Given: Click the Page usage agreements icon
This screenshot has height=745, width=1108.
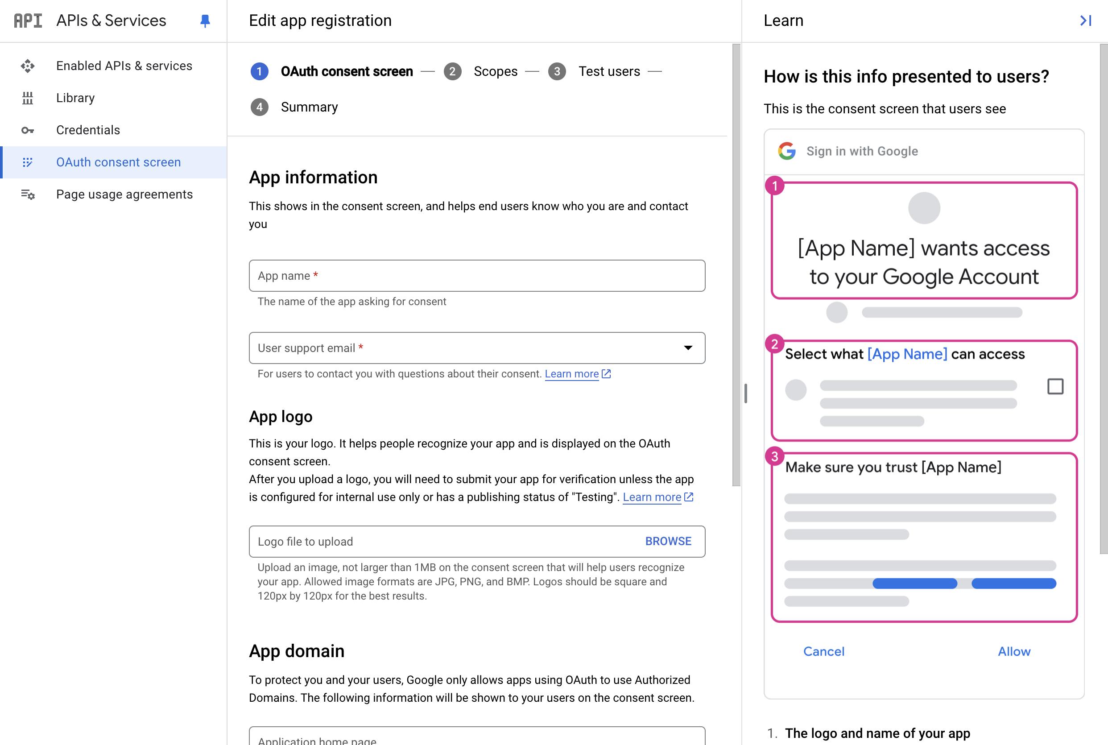Looking at the screenshot, I should [x=27, y=194].
